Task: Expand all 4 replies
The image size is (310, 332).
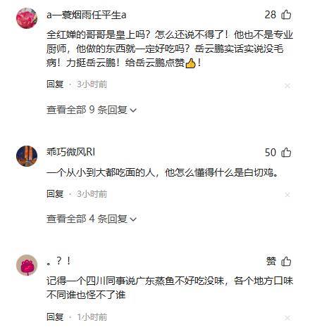Action: [92, 219]
